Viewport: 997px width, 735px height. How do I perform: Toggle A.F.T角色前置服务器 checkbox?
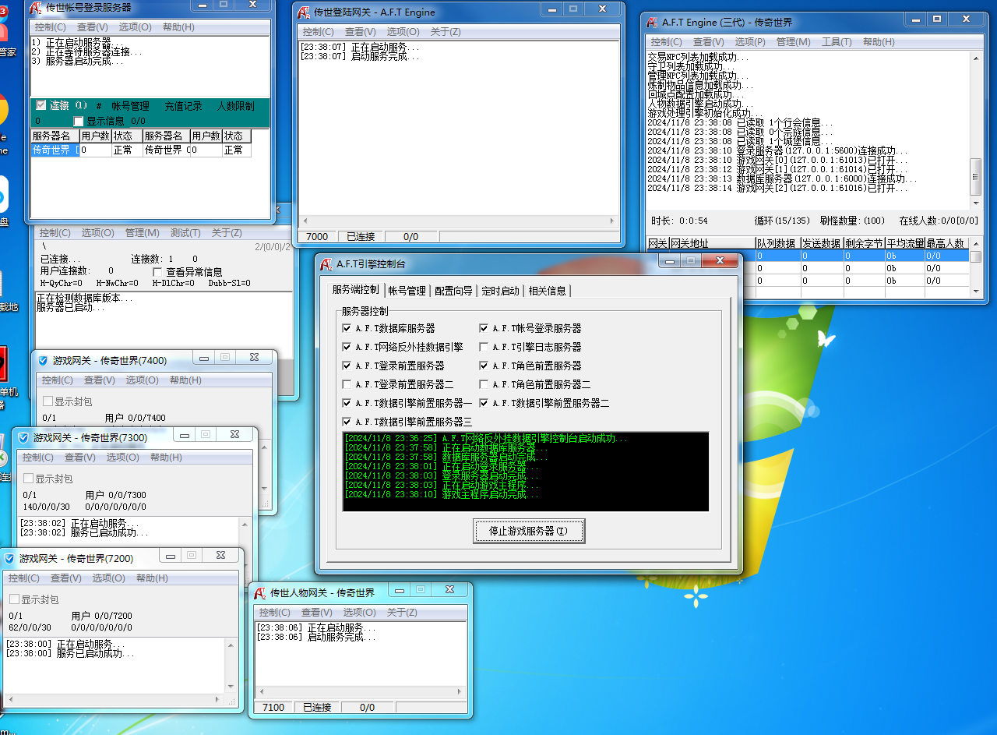tap(484, 366)
